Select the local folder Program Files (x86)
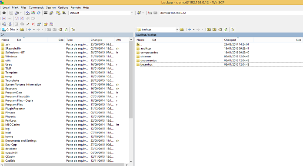 click(17, 96)
